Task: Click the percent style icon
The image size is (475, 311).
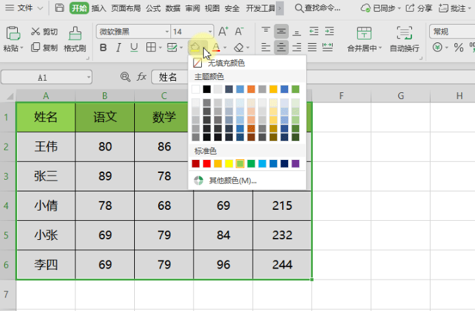Action: pyautogui.click(x=459, y=47)
